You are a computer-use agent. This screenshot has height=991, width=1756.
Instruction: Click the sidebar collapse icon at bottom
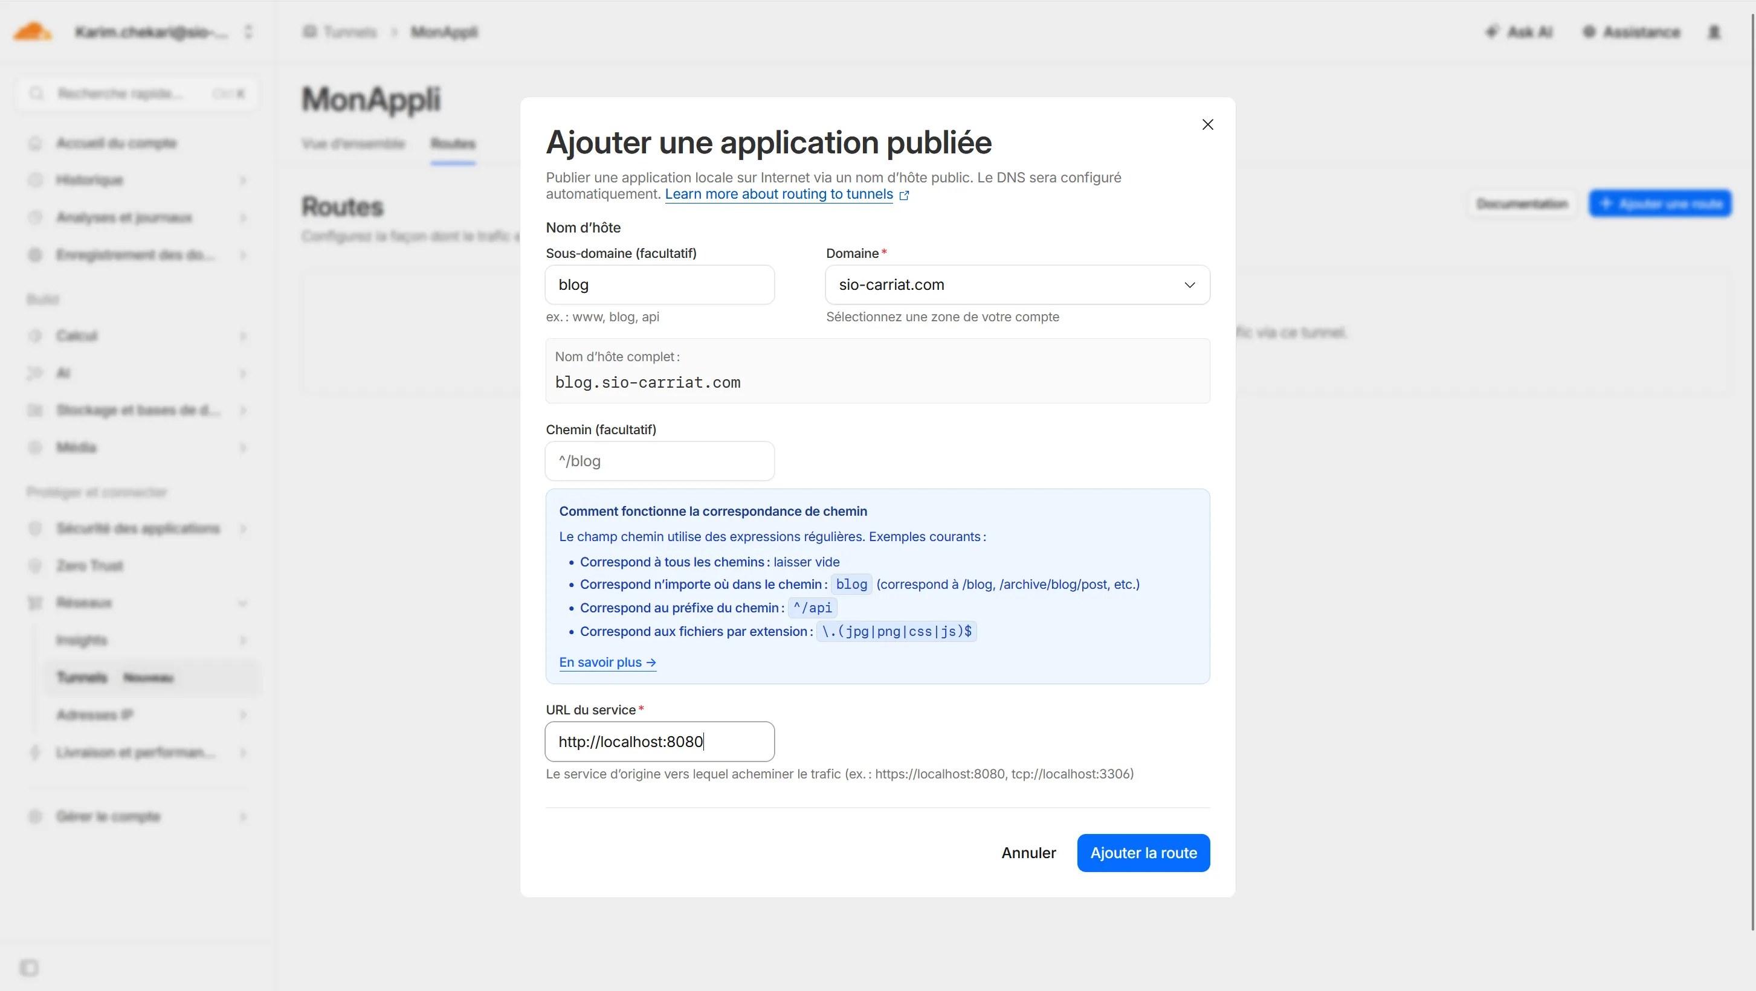(30, 967)
